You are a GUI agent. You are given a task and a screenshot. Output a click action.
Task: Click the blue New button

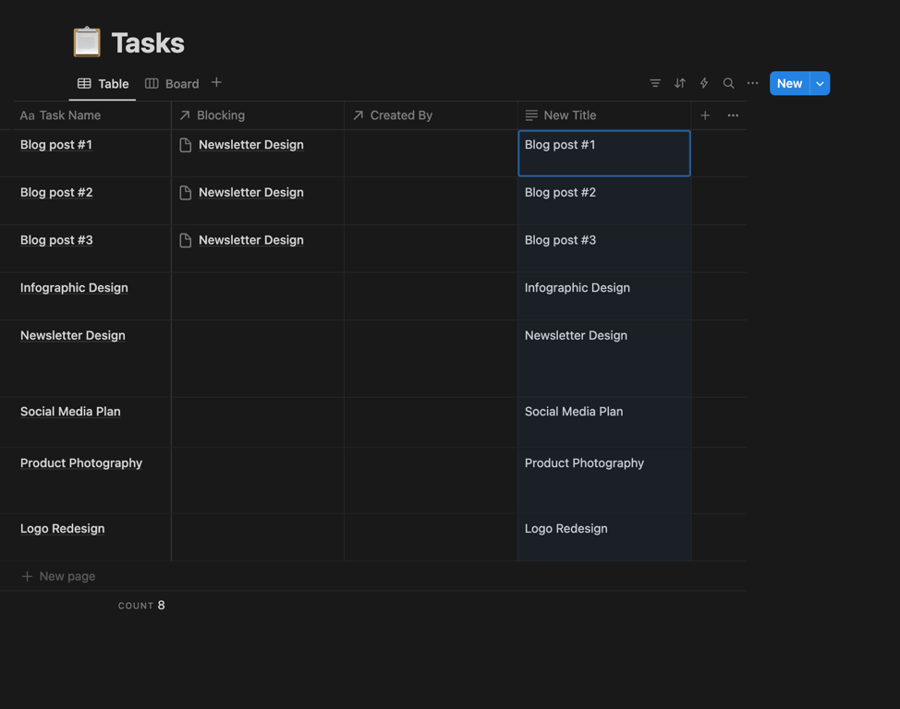click(789, 83)
